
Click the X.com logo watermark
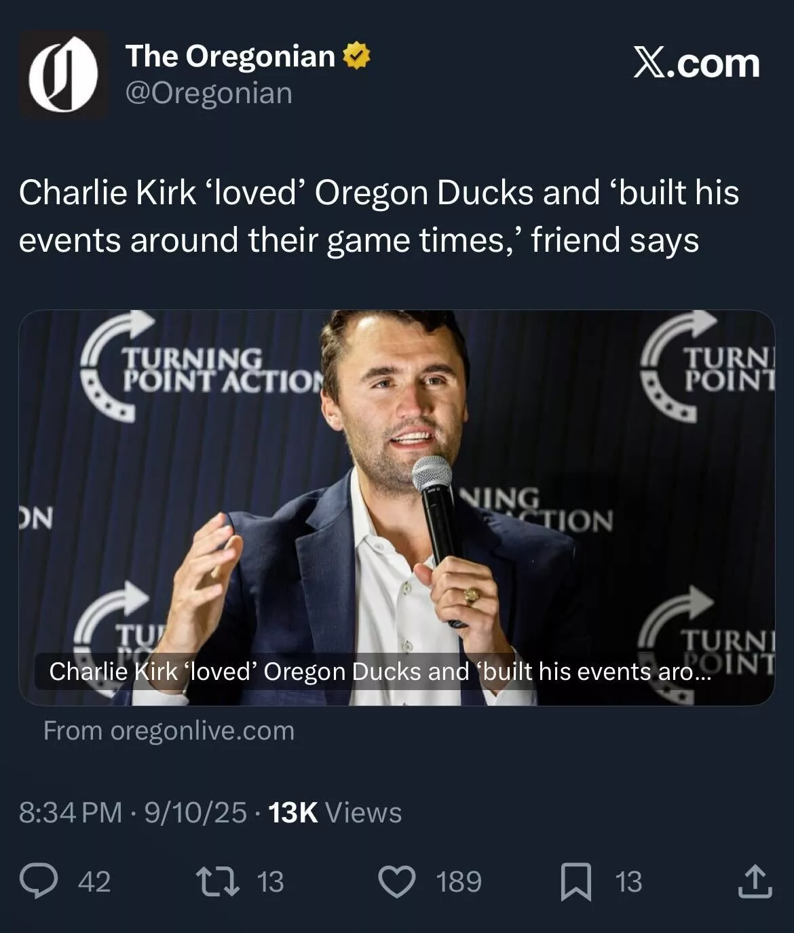pos(696,64)
